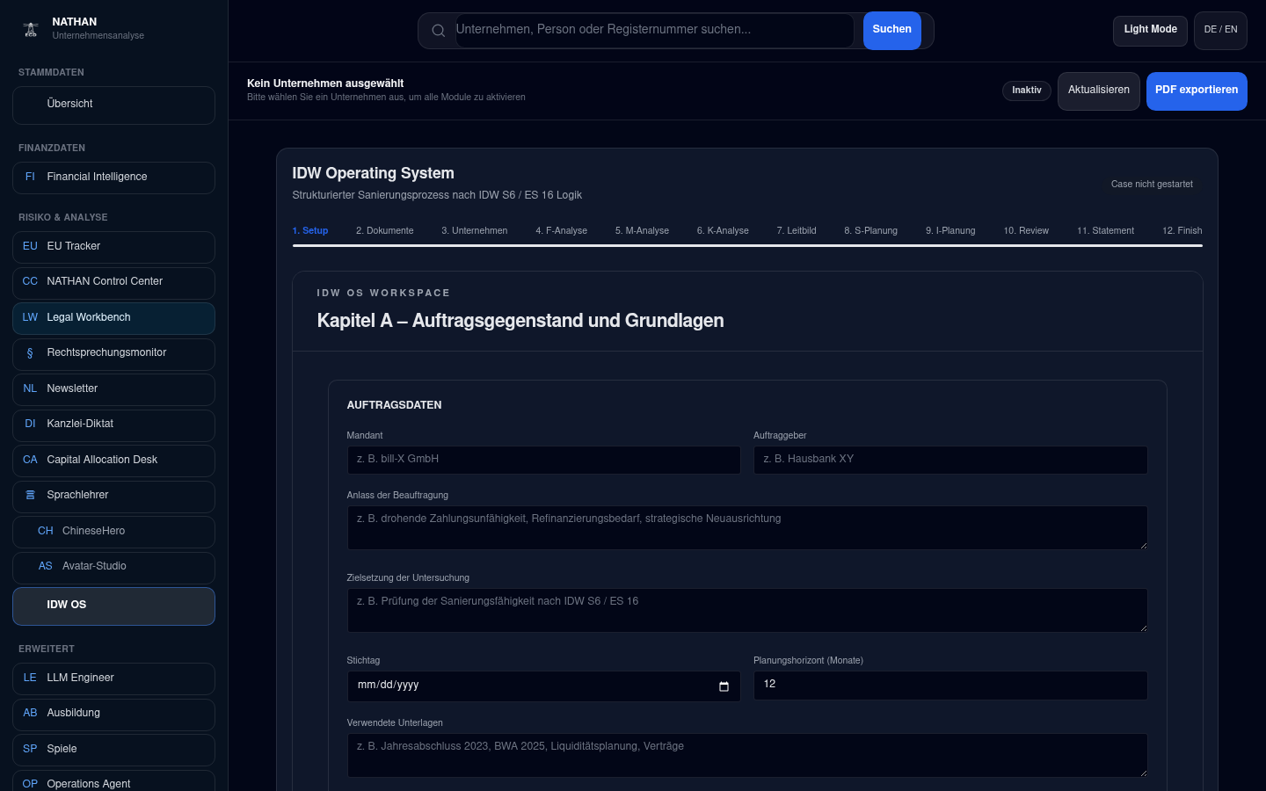Switch to the 3. Unternehmen tab
The height and width of the screenshot is (791, 1266).
(475, 231)
